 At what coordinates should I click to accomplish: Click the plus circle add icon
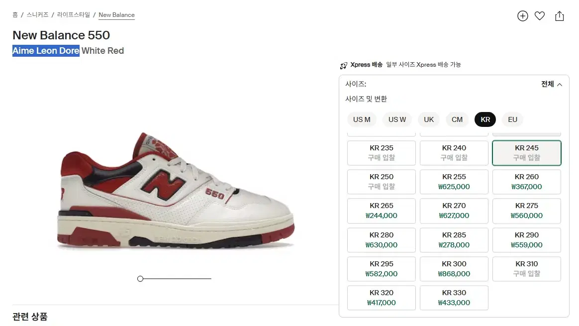[522, 16]
